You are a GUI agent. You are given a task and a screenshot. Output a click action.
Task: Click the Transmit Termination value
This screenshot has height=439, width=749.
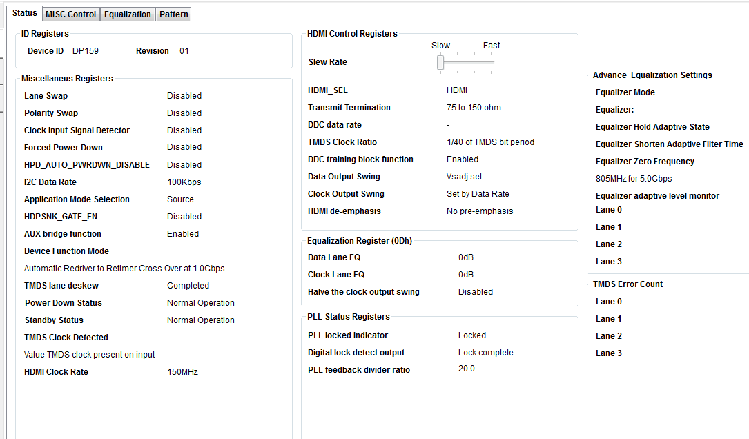474,108
